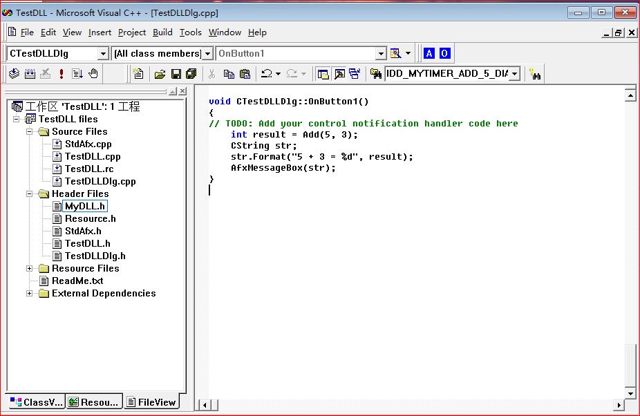Open the CTestDLLDlg class dropdown
This screenshot has height=416, width=640.
coord(103,53)
